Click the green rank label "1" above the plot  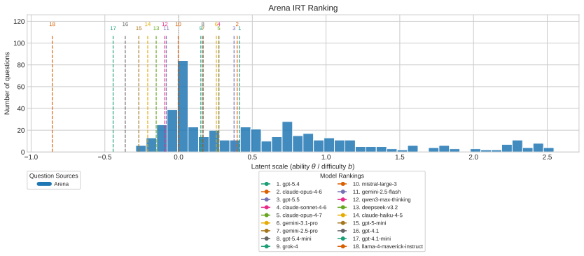[x=239, y=28]
